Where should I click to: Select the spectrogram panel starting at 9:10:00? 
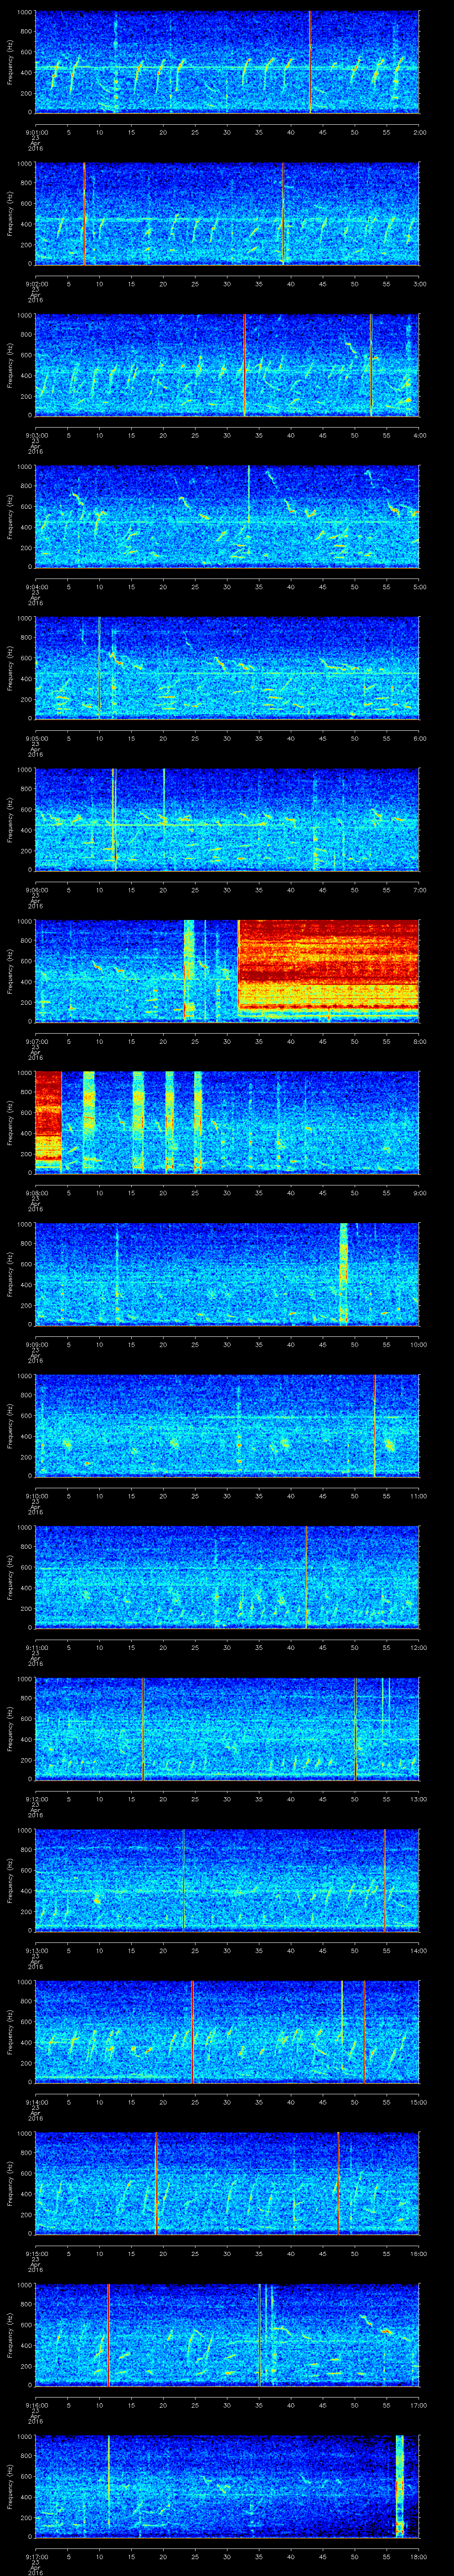[x=227, y=1425]
